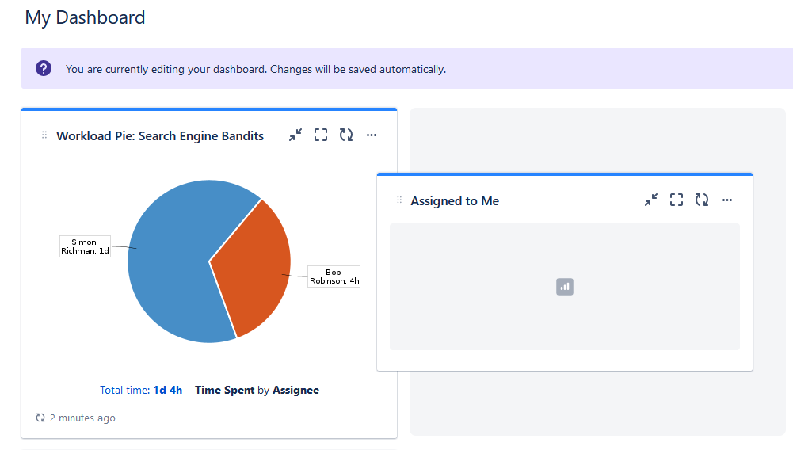793x450 pixels.
Task: Click the My Dashboard heading
Action: click(x=85, y=17)
